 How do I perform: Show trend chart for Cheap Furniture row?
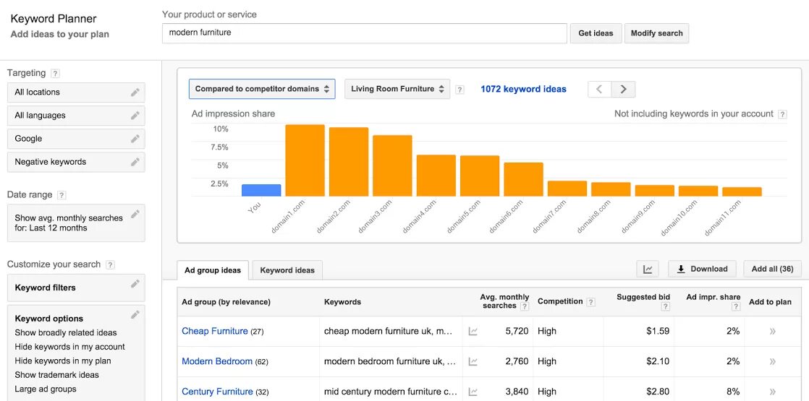[x=473, y=332]
